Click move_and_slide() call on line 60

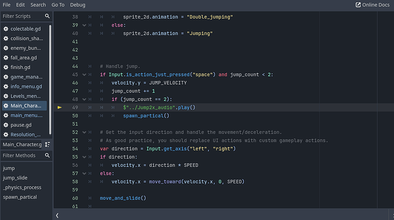(x=123, y=198)
